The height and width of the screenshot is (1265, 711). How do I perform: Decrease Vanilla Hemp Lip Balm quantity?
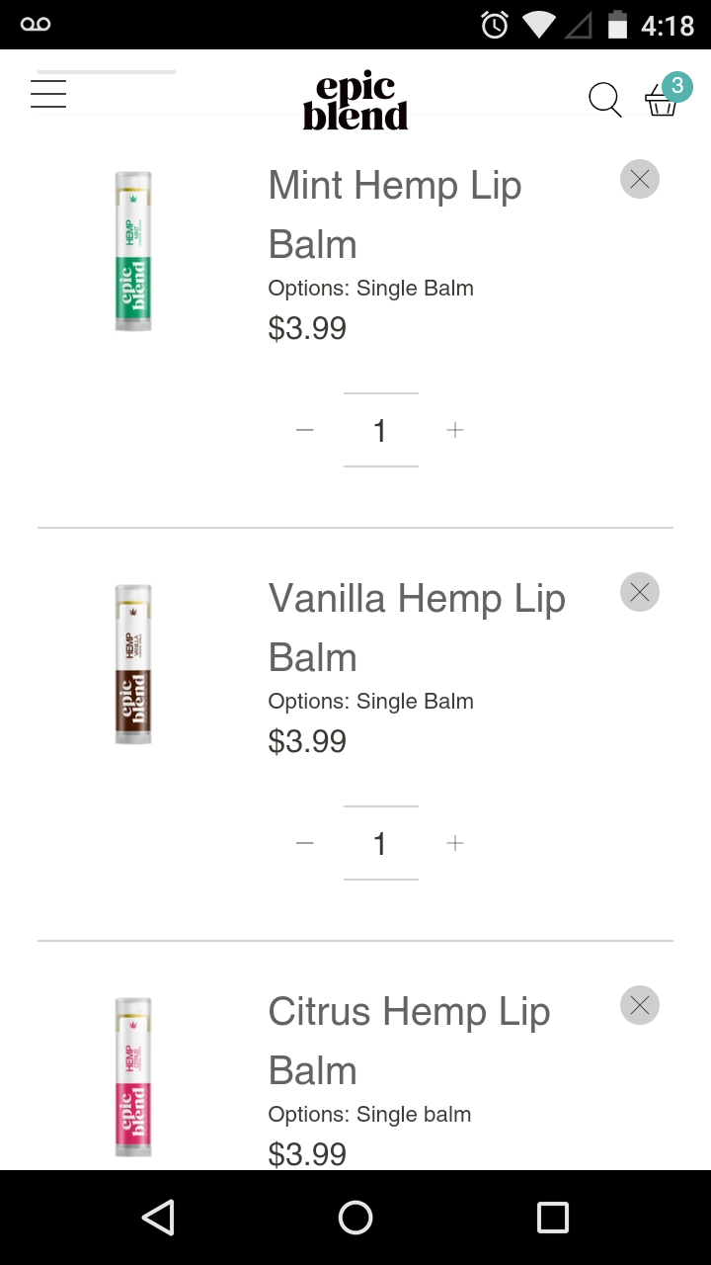click(305, 843)
